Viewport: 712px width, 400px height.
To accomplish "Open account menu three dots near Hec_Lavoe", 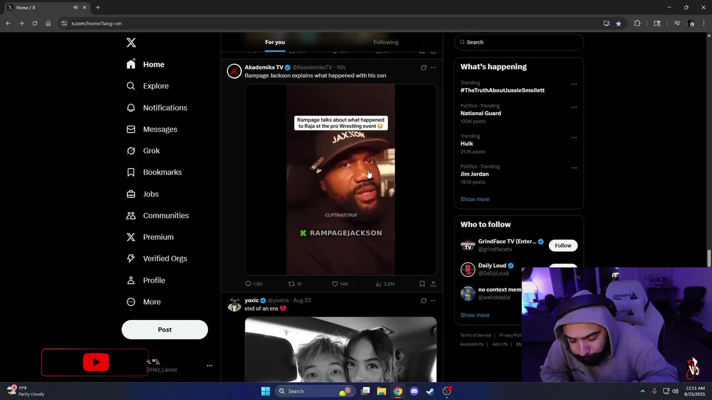I will (210, 366).
